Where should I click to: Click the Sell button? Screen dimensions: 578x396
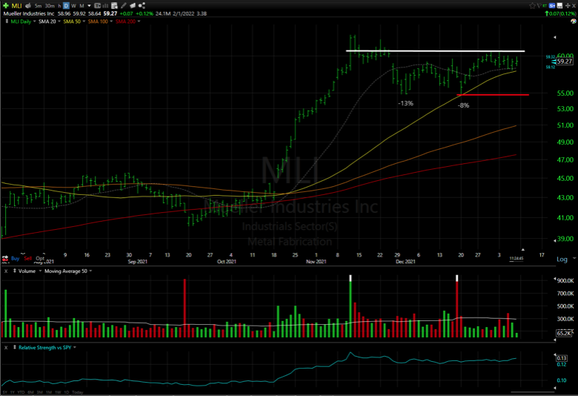coord(28,258)
